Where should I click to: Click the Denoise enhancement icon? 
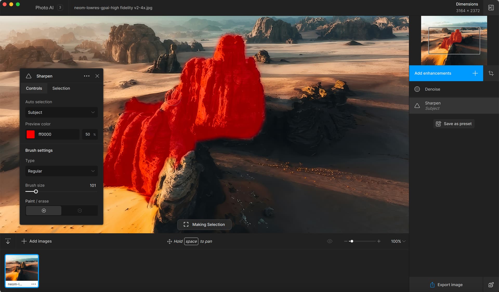(x=417, y=89)
